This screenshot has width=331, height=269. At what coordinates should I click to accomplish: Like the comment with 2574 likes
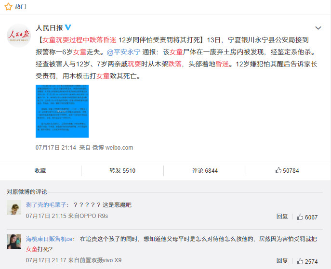coord(307,261)
